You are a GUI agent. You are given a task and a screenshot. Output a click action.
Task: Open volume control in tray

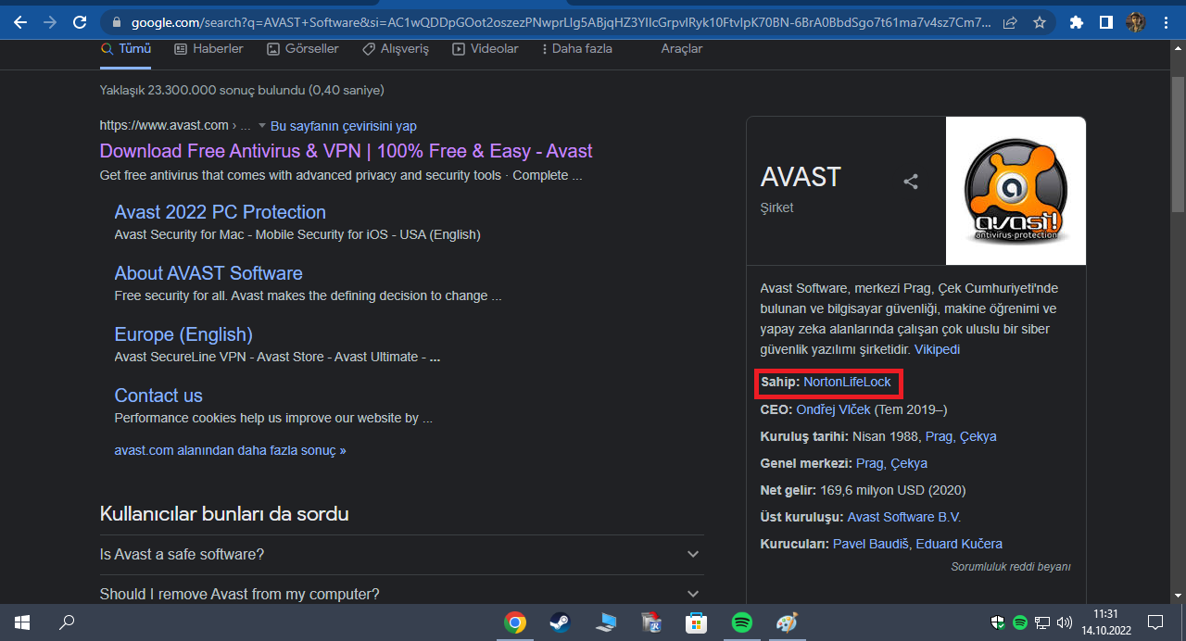[1064, 622]
